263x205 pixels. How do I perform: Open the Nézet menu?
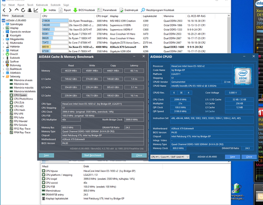(12, 5)
